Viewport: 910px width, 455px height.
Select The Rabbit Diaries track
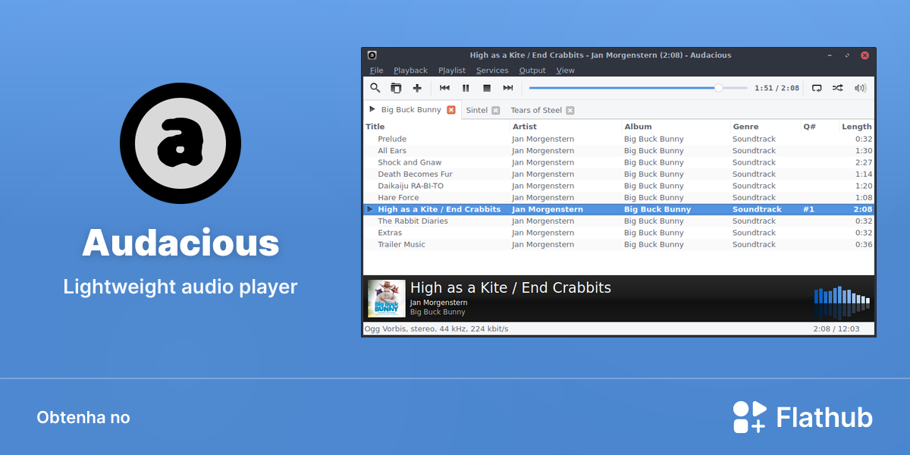[619, 221]
